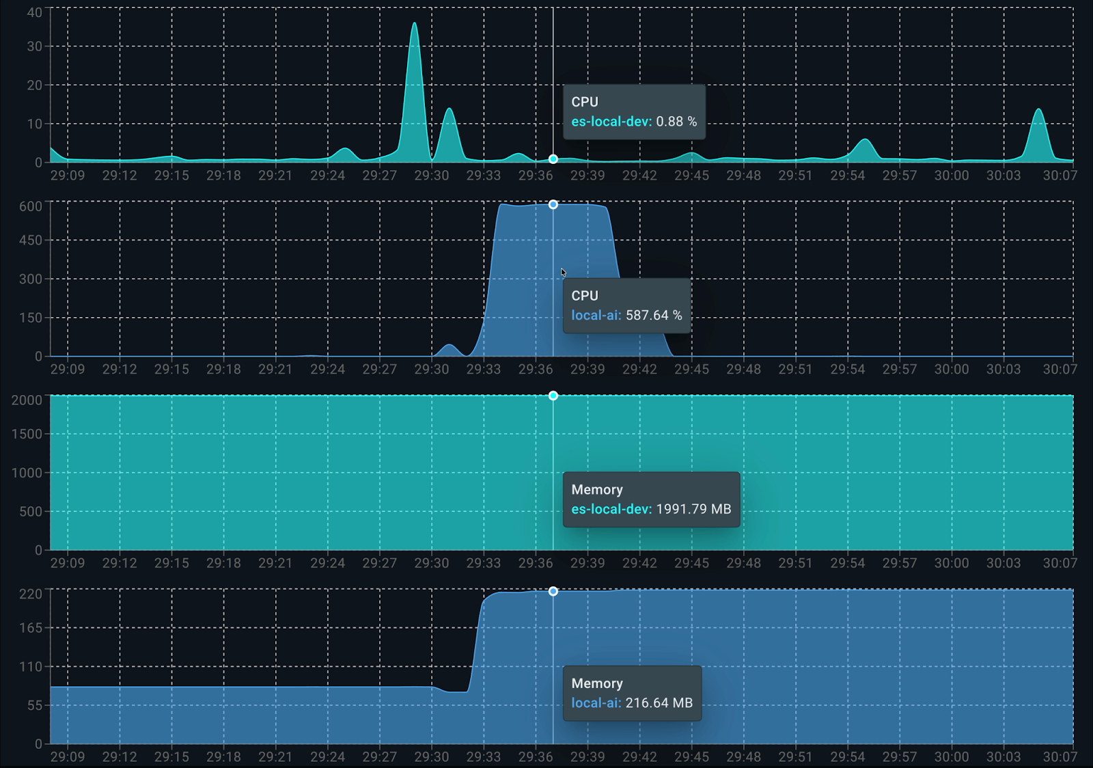Click the tallest es-local-dev CPU spike tip
The image size is (1093, 768).
[x=415, y=24]
